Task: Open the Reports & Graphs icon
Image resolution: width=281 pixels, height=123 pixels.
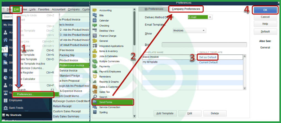Action: 95,82
